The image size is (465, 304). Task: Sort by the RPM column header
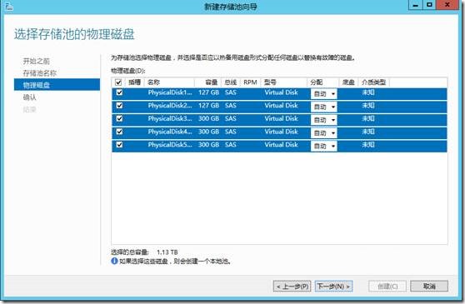[250, 82]
